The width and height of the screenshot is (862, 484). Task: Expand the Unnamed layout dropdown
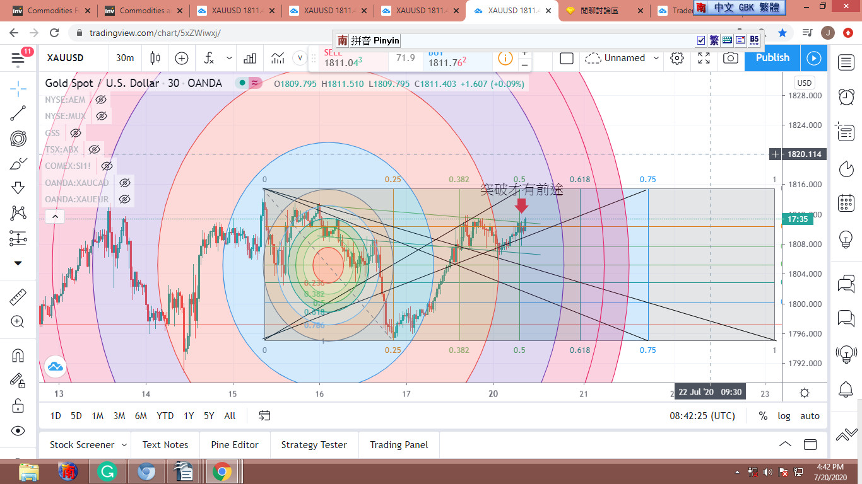656,58
